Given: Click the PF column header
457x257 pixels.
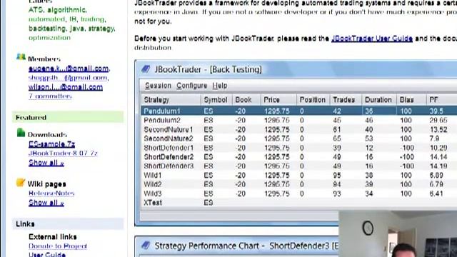Looking at the screenshot, I should 441,100.
